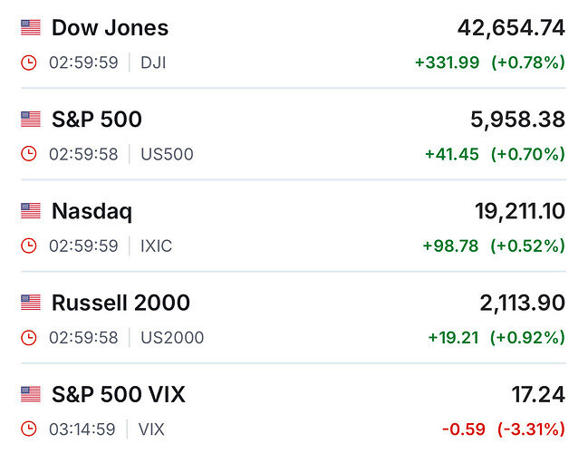Click the US2000 ticker symbol
This screenshot has height=453, width=588.
click(x=172, y=337)
